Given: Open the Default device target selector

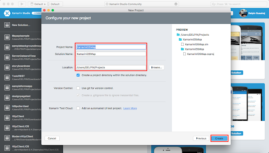Looking at the screenshot, I should click(x=53, y=4).
